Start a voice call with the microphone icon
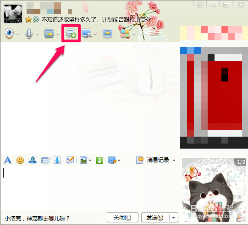 tap(29, 33)
